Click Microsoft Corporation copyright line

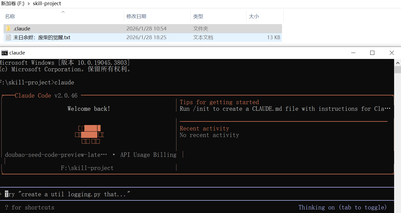(66, 69)
